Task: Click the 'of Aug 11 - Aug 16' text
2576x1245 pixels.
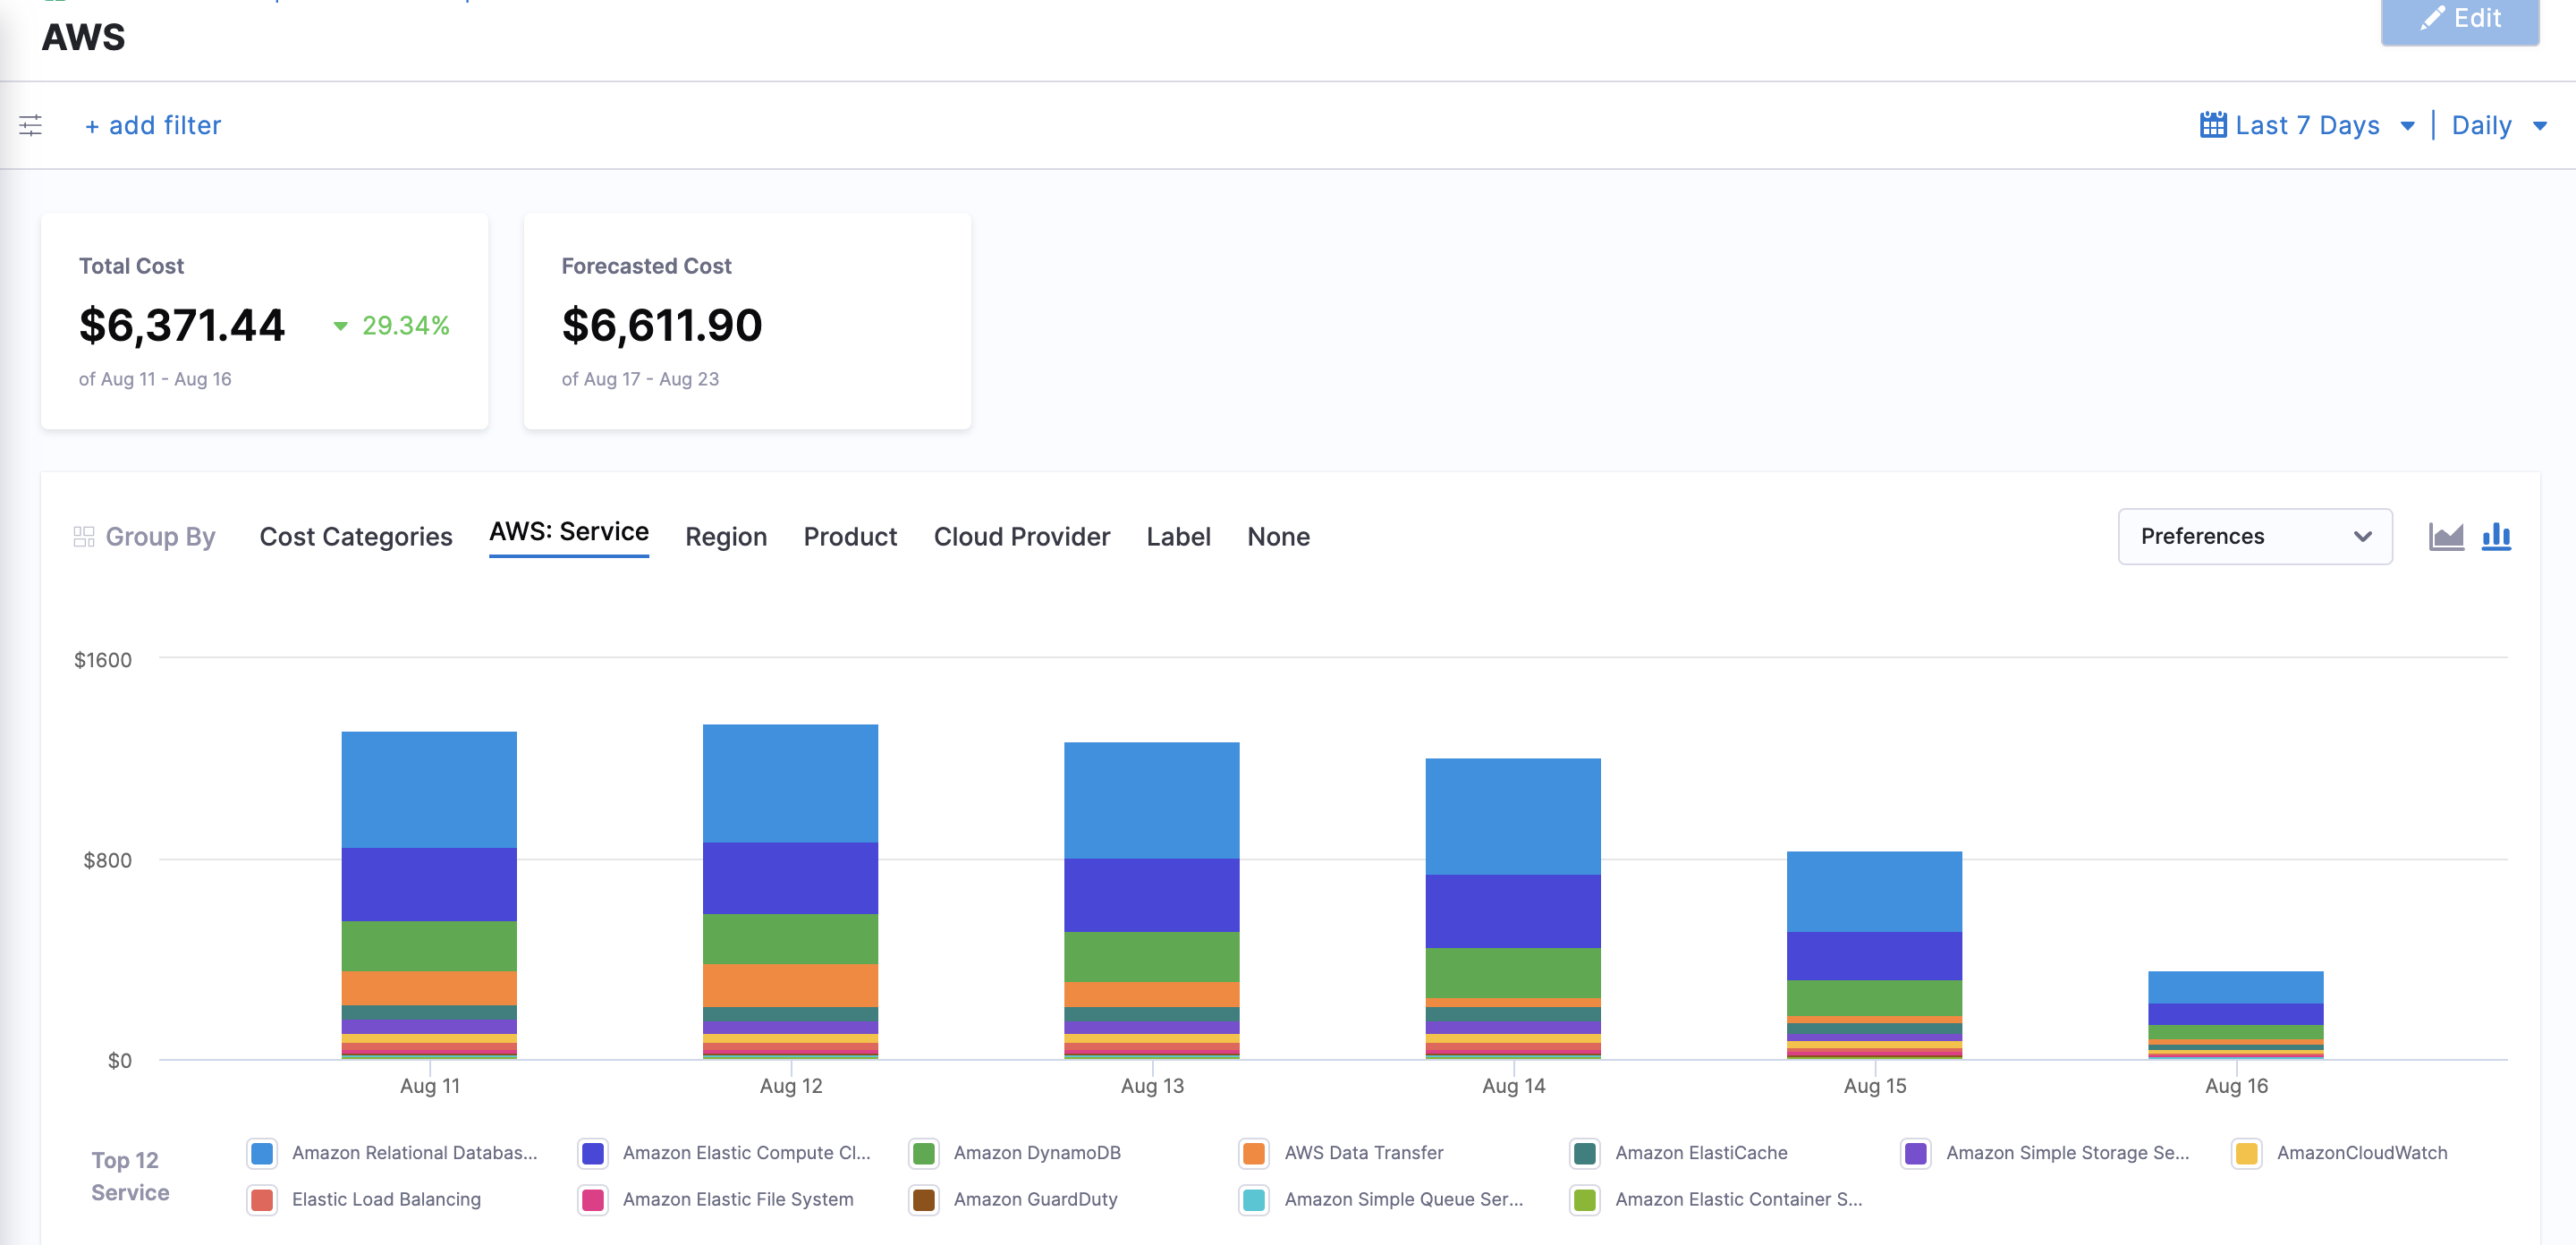Action: 155,379
